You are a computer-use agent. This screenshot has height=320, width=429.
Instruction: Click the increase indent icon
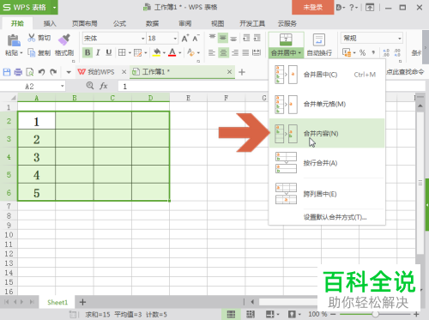[x=257, y=38]
